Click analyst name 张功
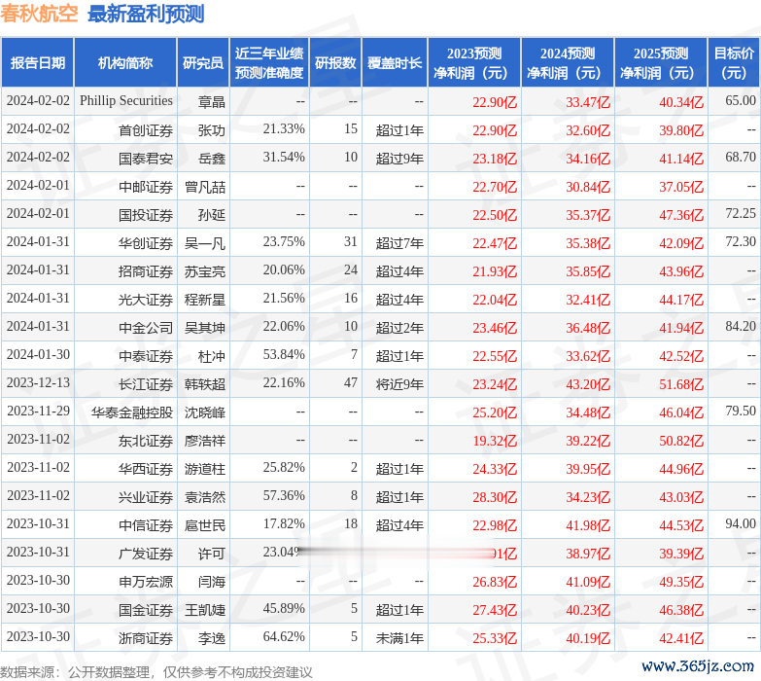 212,130
